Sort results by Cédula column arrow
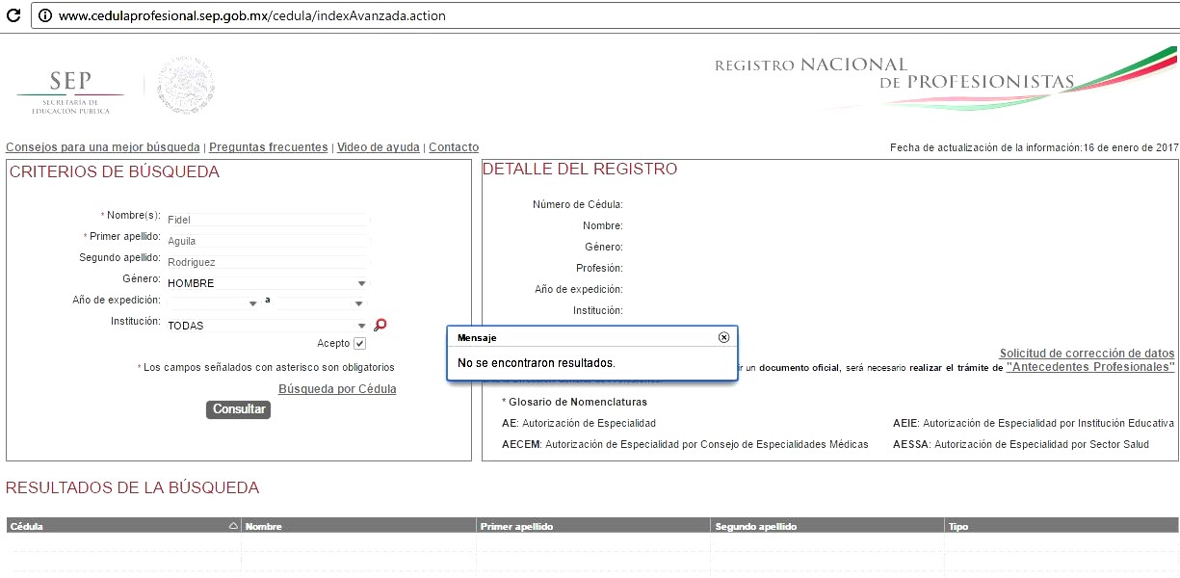1180x578 pixels. pos(232,527)
